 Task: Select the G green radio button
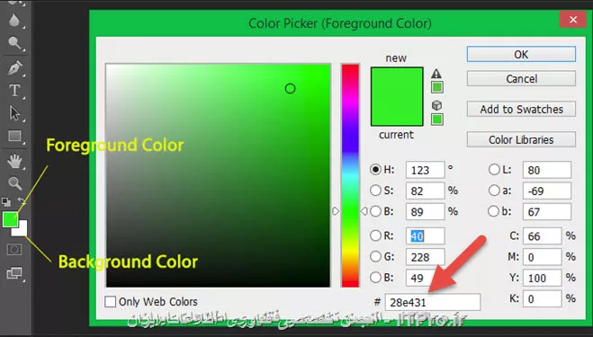click(375, 256)
